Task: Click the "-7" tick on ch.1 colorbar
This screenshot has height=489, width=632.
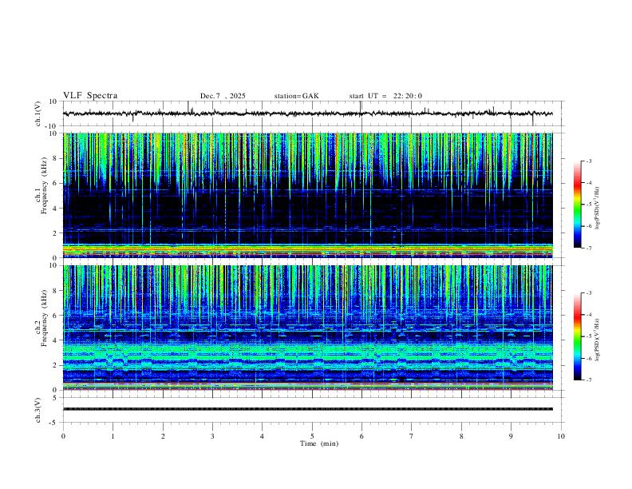Action: pos(588,248)
